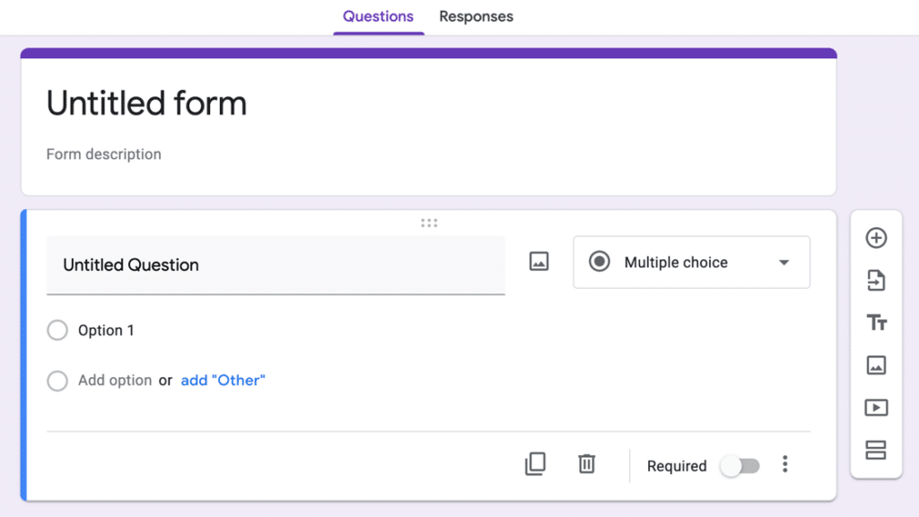Click Add option to insert a choice
Viewport: 919px width, 517px height.
[115, 380]
